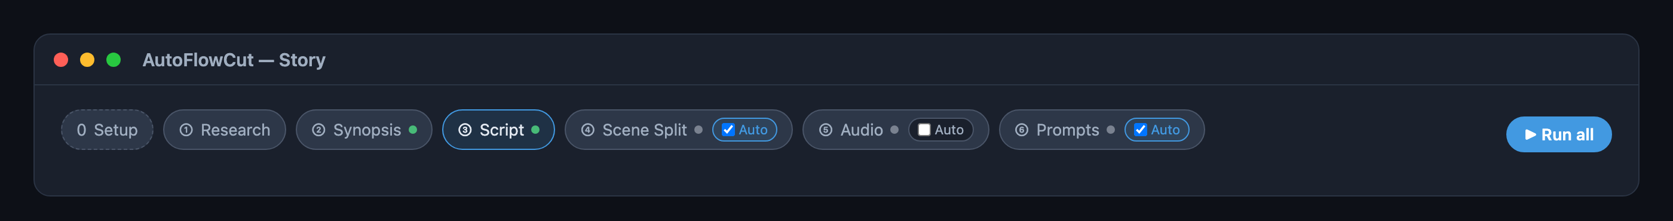Click the circled 2 Synopsis icon
Screen dimensions: 1673x221
coord(318,130)
